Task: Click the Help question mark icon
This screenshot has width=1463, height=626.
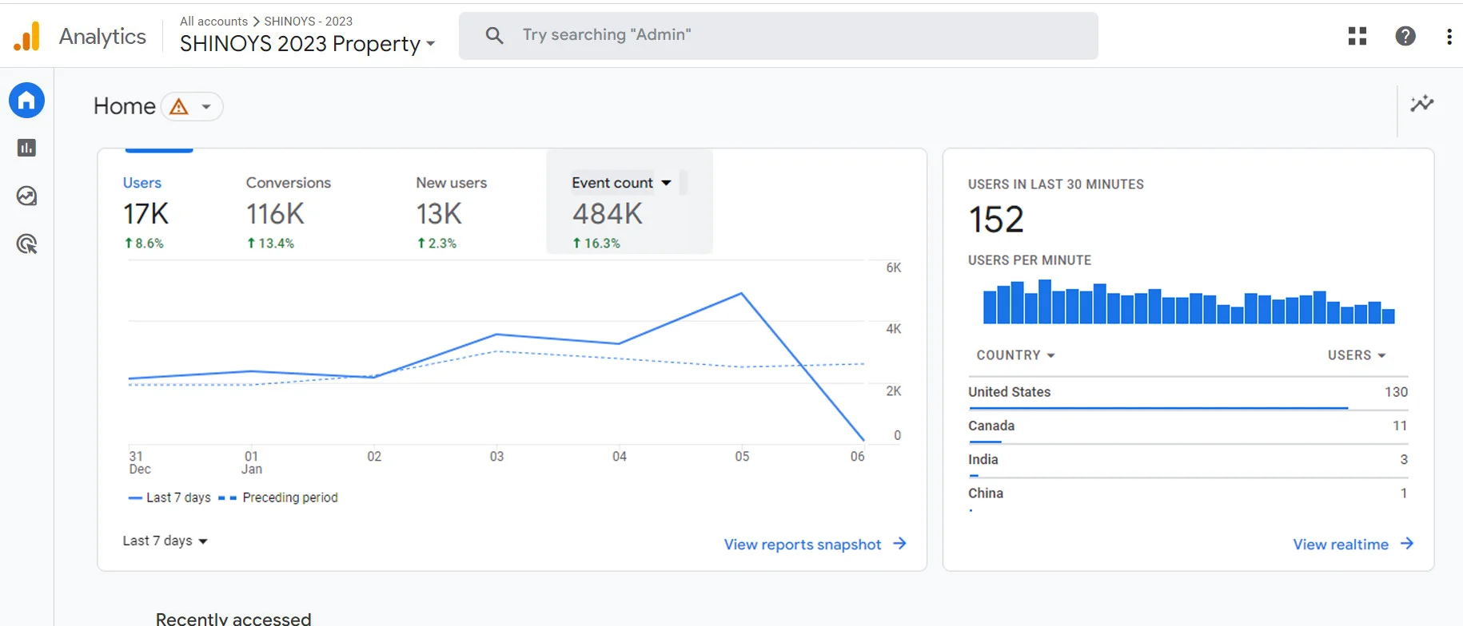Action: pyautogui.click(x=1405, y=36)
